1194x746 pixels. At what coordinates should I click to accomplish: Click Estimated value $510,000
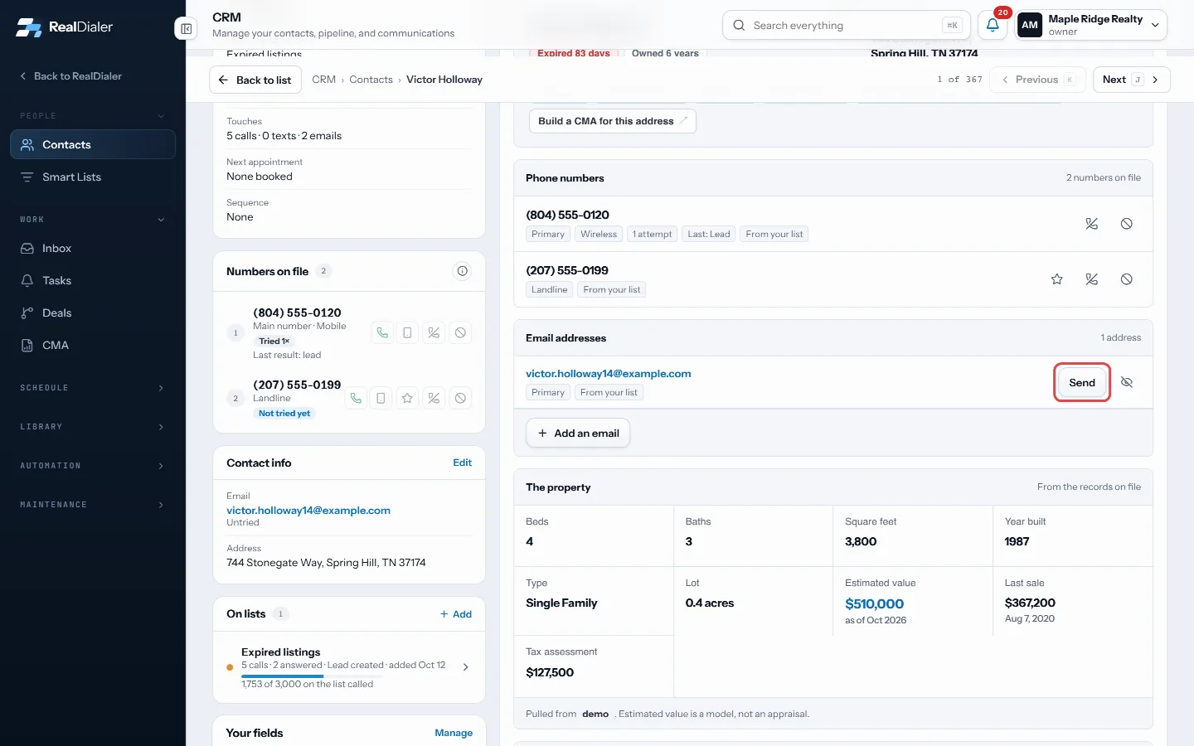point(874,603)
